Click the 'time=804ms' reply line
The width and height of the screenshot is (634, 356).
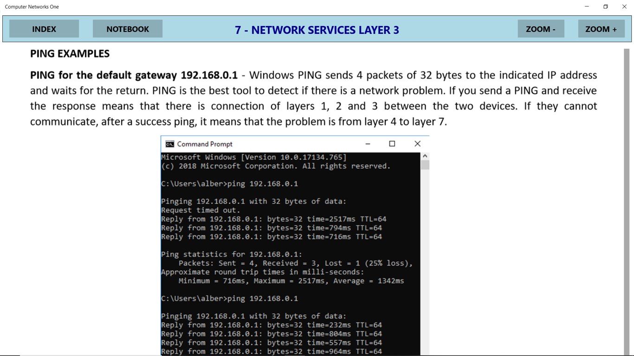click(x=272, y=334)
